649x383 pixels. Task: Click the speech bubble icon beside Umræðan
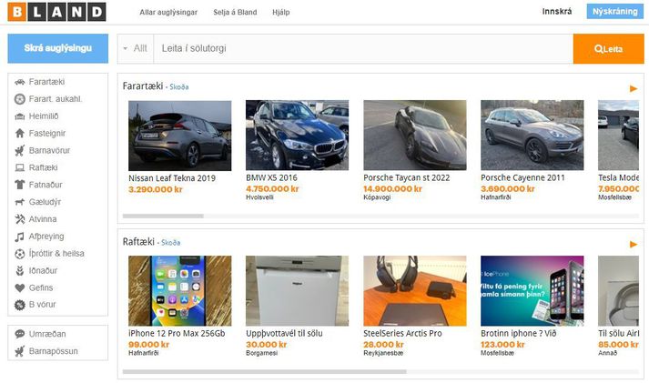click(x=19, y=334)
